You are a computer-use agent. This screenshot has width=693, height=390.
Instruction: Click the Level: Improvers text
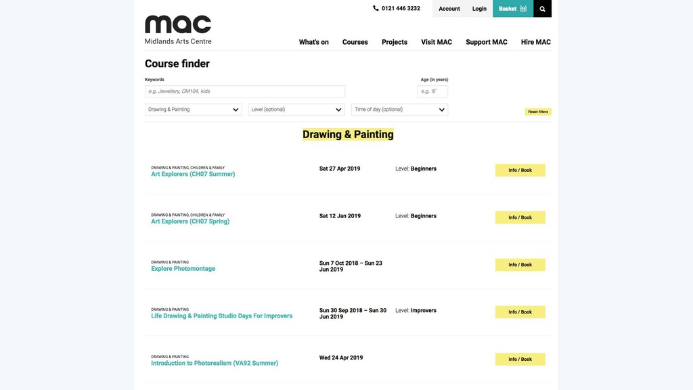point(416,310)
